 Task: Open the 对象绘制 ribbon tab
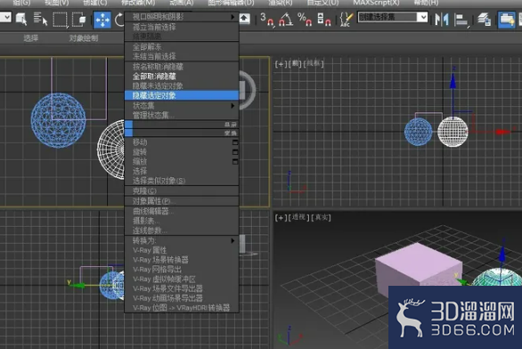(84, 38)
